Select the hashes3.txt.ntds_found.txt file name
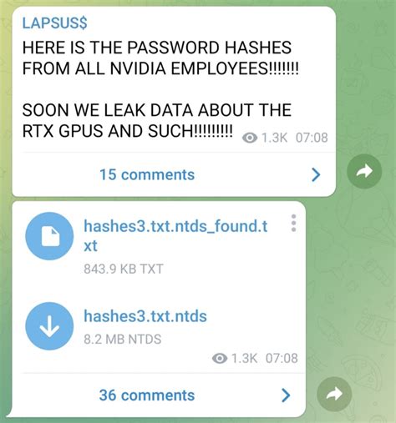 pyautogui.click(x=175, y=236)
